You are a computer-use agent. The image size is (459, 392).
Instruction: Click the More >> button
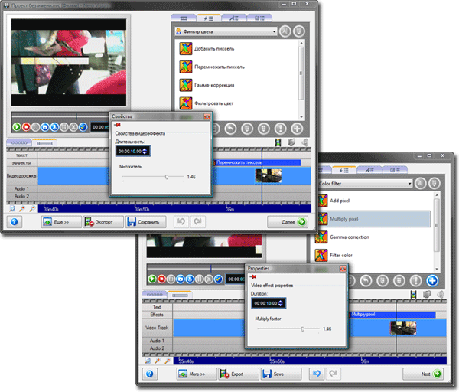(197, 374)
